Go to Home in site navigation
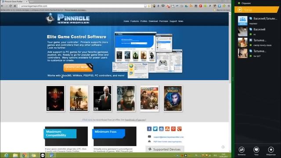 126,21
